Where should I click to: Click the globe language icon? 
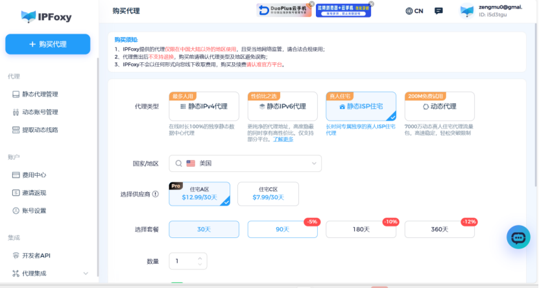click(x=409, y=11)
